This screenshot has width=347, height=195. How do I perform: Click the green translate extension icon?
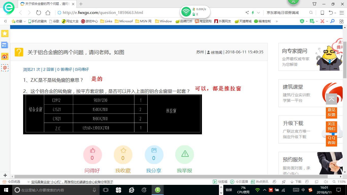tap(312, 21)
